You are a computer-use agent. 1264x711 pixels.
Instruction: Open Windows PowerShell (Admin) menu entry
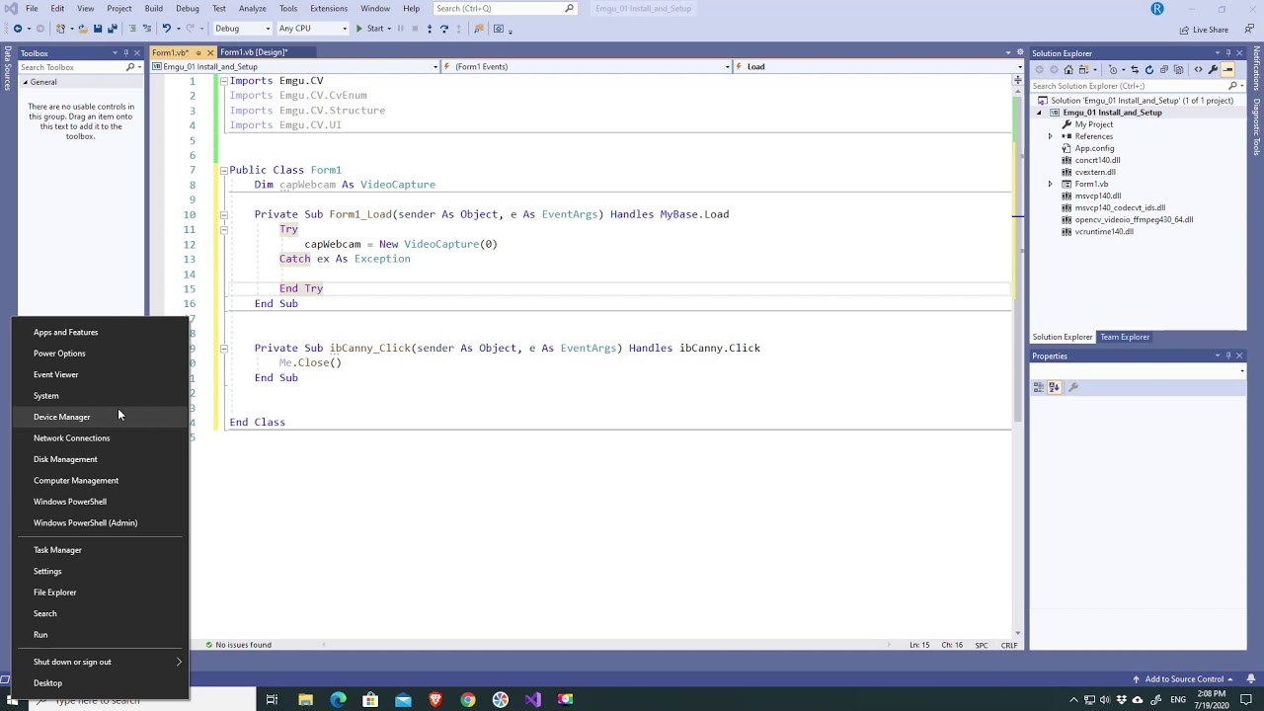tap(101, 523)
